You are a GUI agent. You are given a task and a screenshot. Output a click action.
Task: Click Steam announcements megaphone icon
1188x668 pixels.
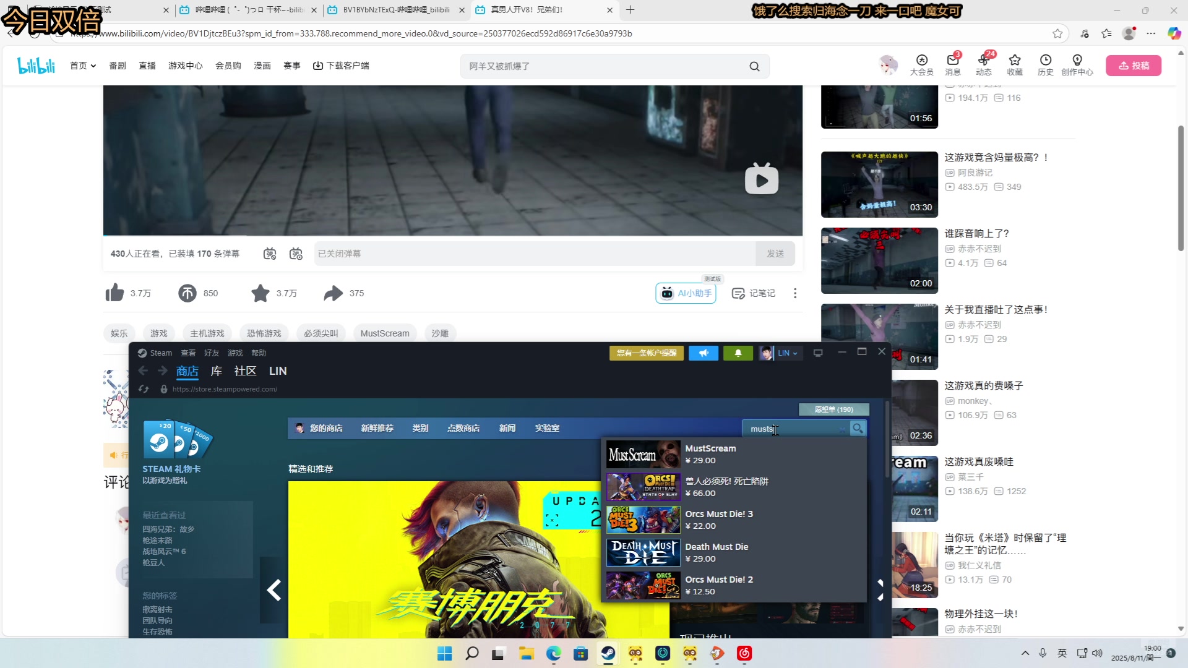tap(704, 353)
